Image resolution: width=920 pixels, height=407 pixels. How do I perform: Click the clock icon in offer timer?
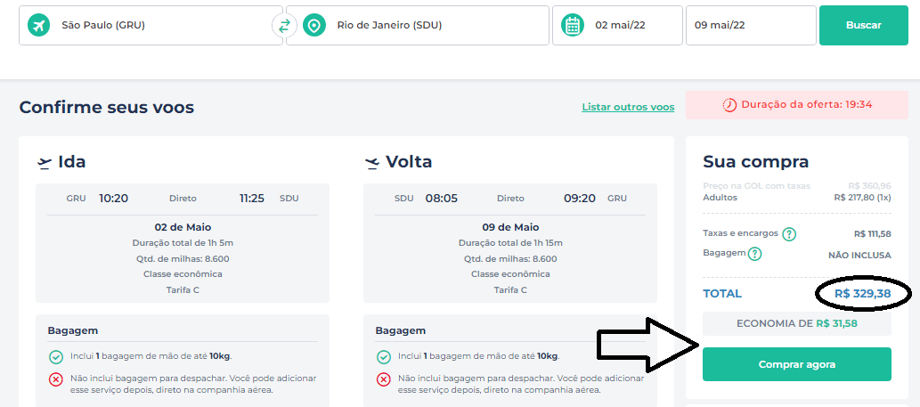pyautogui.click(x=729, y=105)
